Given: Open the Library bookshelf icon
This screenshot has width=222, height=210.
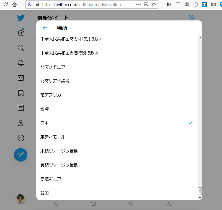Looking at the screenshot, I should 169,4.
